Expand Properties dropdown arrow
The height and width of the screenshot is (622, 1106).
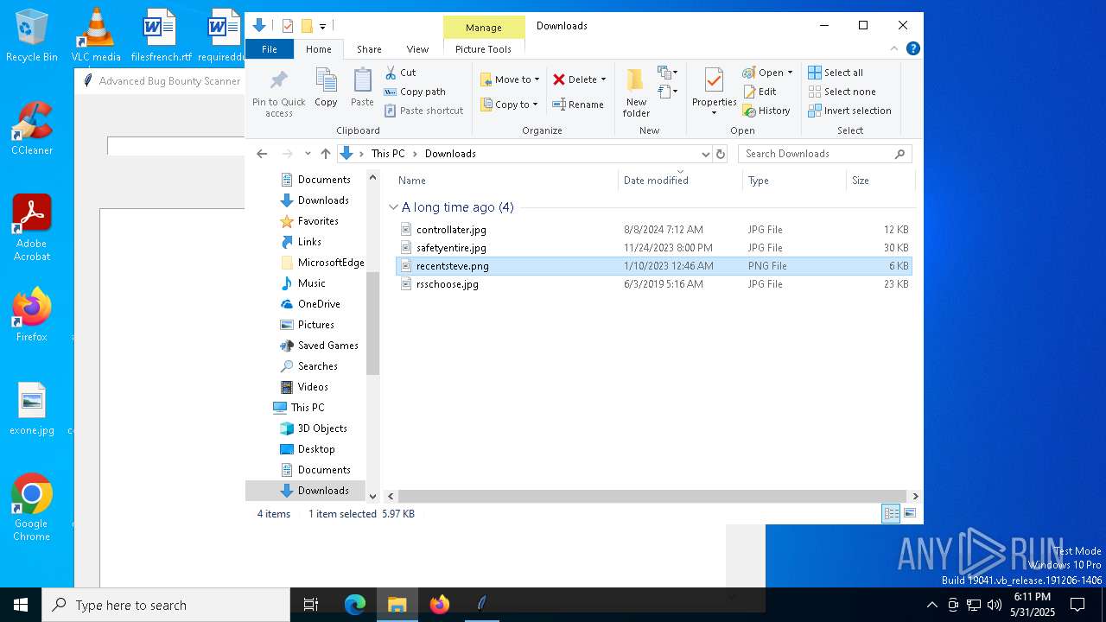pos(714,113)
